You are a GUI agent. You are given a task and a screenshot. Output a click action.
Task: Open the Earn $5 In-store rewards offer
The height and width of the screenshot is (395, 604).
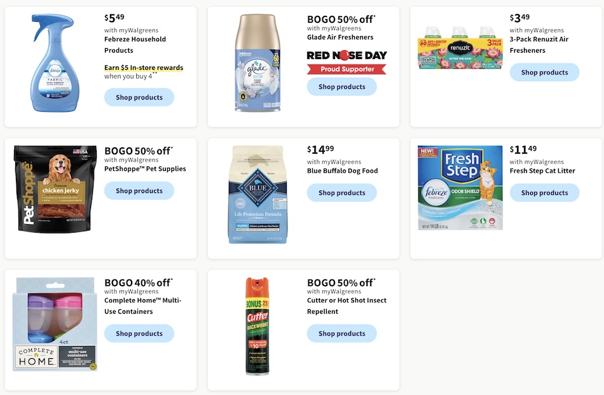coord(144,68)
